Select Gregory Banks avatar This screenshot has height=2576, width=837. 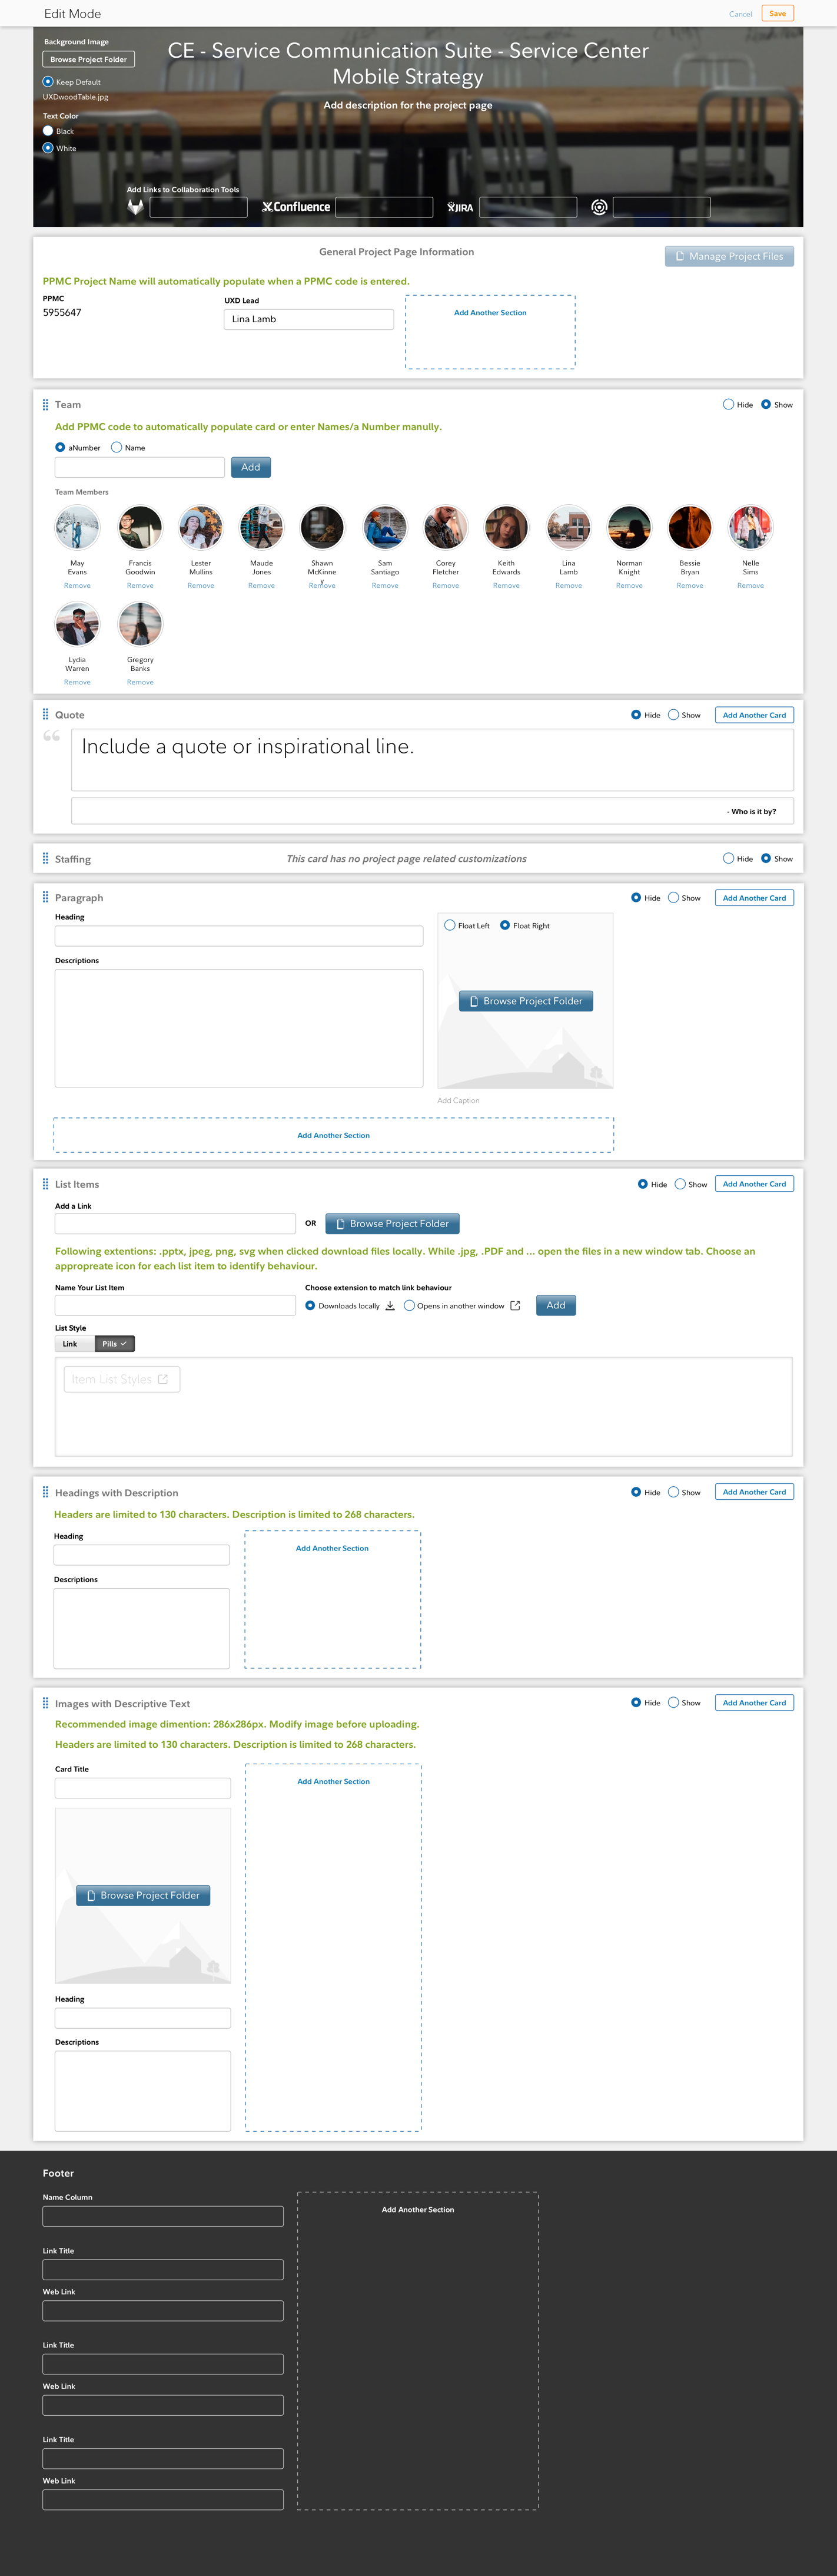tap(140, 624)
